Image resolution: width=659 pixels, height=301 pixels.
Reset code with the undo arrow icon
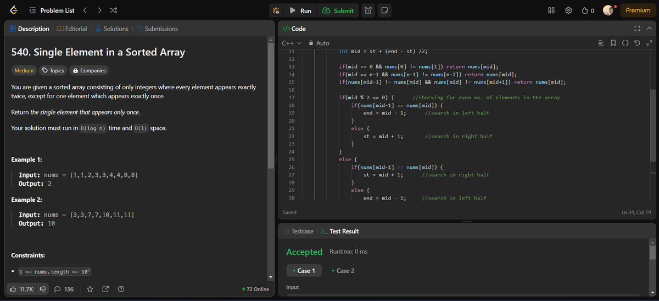pos(637,43)
